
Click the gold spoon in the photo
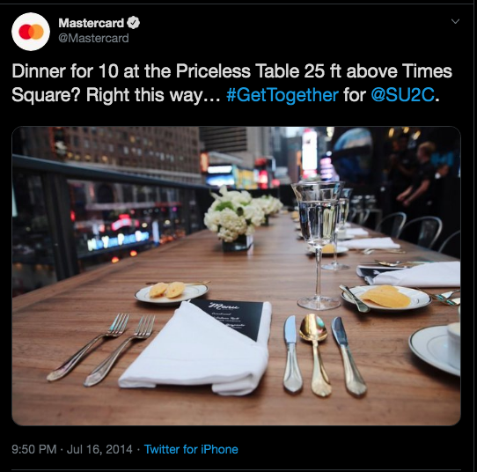[316, 355]
